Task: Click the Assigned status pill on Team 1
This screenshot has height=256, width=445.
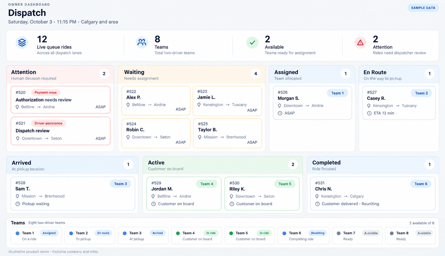Action: [49, 233]
